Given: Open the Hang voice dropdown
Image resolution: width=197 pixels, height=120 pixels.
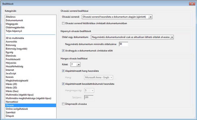Looking at the screenshot, I should pos(98,78).
